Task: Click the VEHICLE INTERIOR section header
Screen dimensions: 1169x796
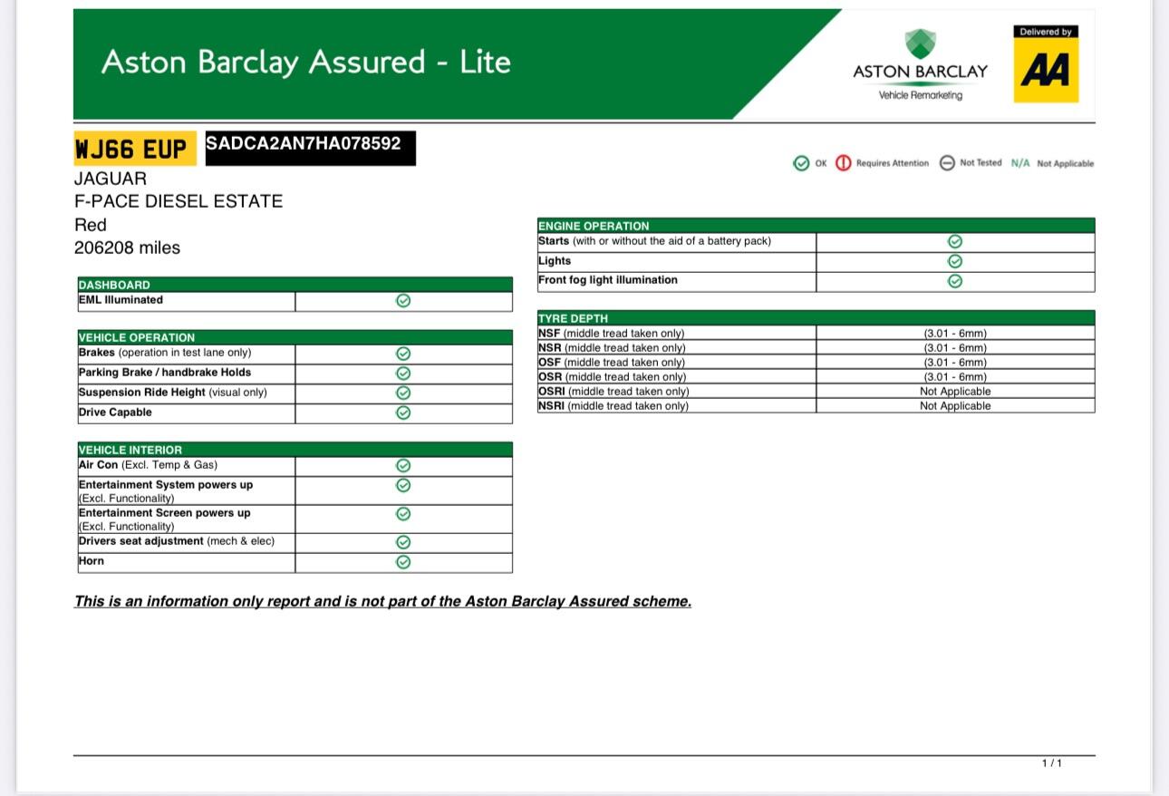Action: pyautogui.click(x=130, y=450)
